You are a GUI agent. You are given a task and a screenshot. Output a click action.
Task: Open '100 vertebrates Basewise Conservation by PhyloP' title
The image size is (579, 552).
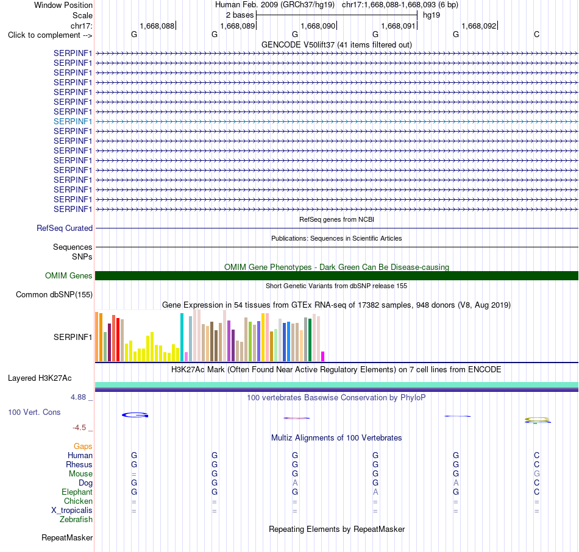click(336, 398)
